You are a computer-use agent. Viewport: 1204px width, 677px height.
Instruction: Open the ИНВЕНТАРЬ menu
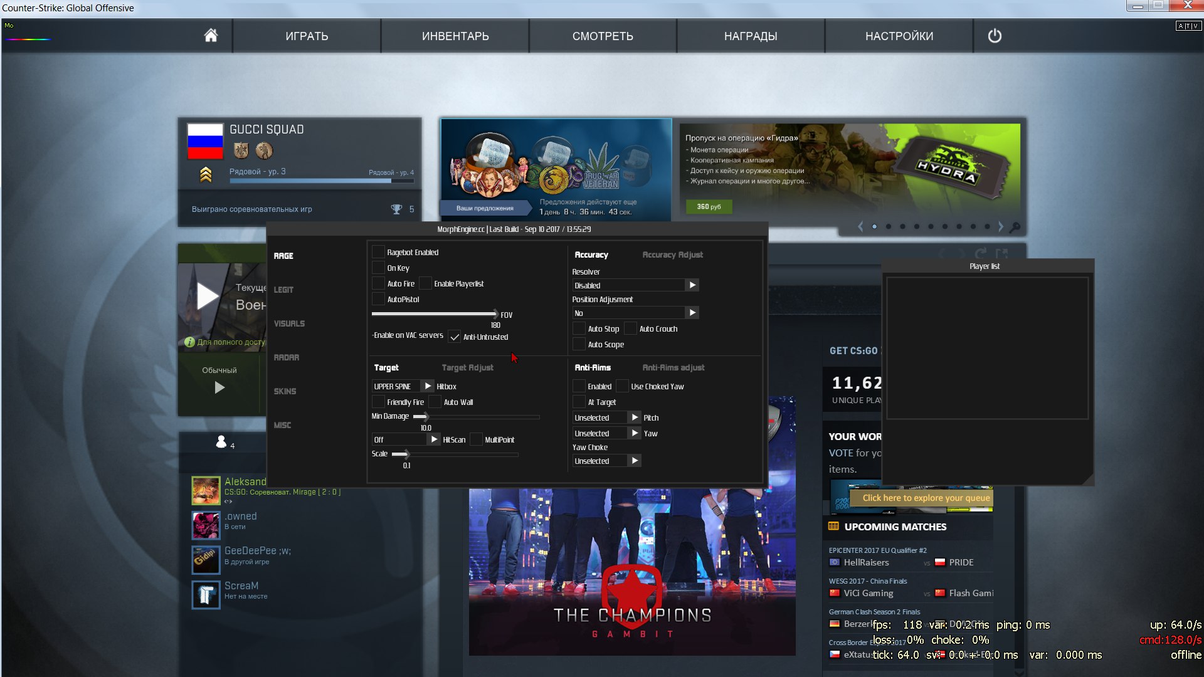pos(455,36)
